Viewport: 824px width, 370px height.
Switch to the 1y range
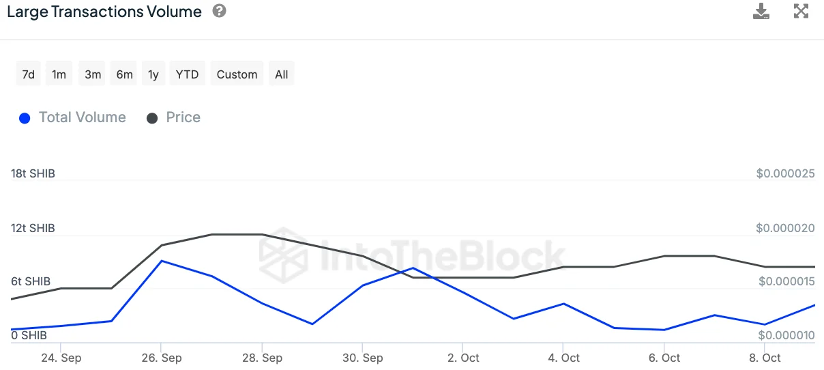coord(153,74)
